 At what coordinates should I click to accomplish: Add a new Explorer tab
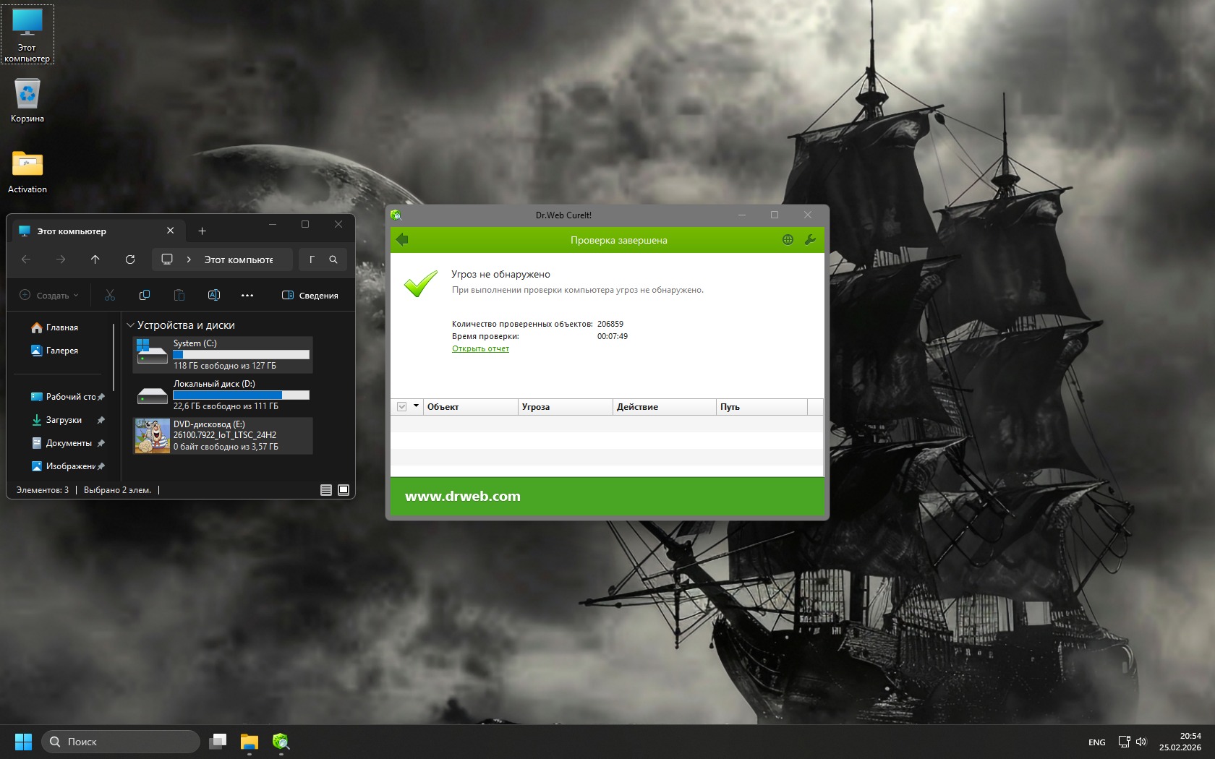[x=202, y=231]
